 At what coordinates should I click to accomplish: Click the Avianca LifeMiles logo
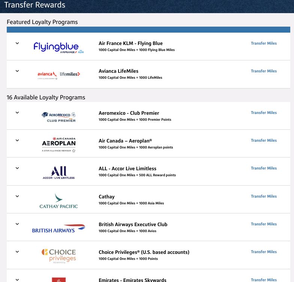pos(58,75)
